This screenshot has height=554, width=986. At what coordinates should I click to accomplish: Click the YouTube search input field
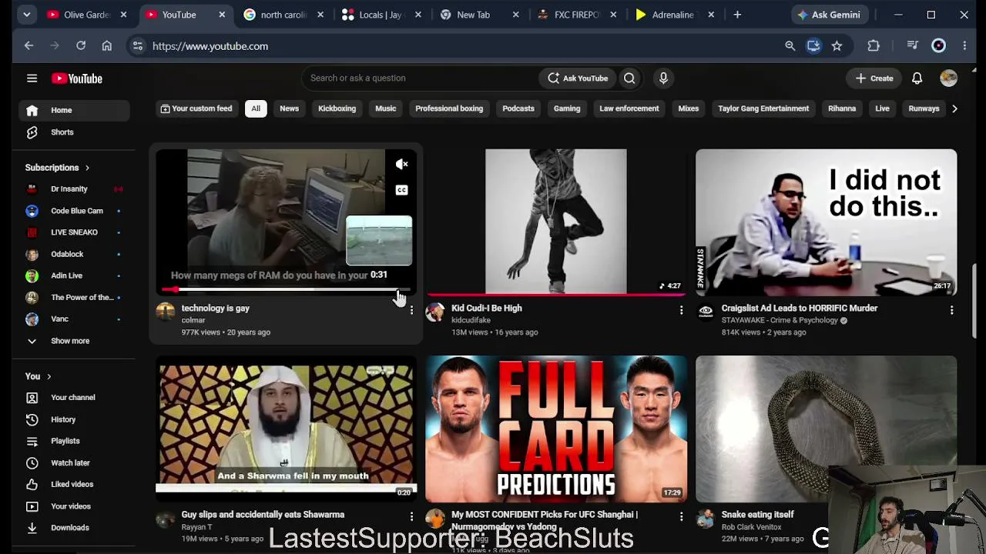[x=420, y=78]
